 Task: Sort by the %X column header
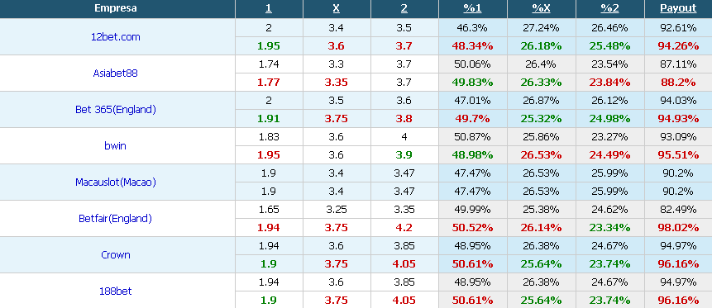pos(542,8)
